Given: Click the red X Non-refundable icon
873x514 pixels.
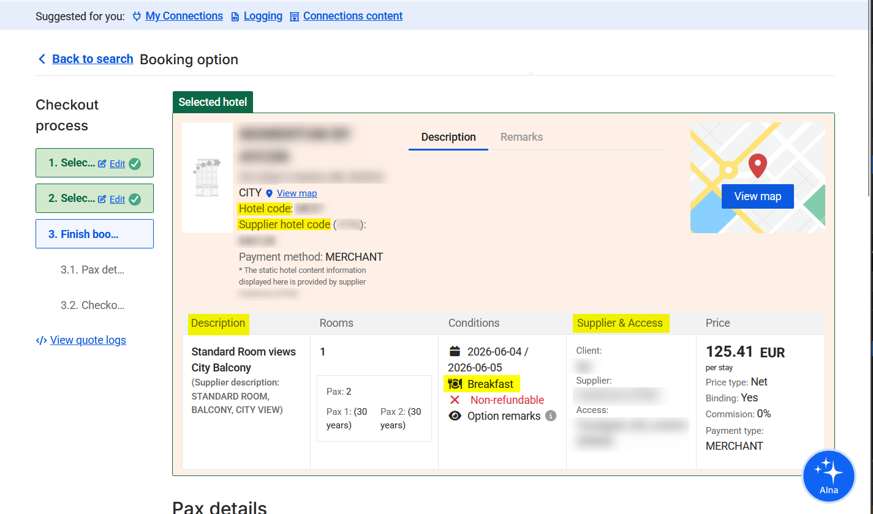Looking at the screenshot, I should (455, 400).
